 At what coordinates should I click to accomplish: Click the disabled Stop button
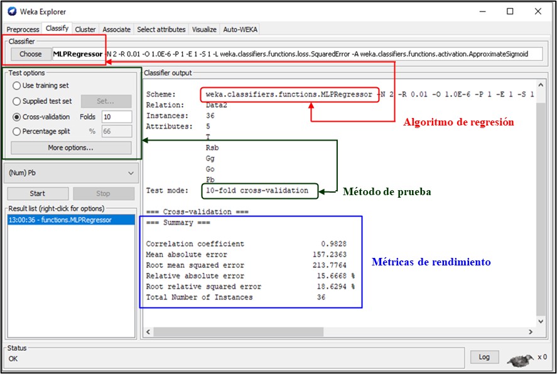[102, 193]
